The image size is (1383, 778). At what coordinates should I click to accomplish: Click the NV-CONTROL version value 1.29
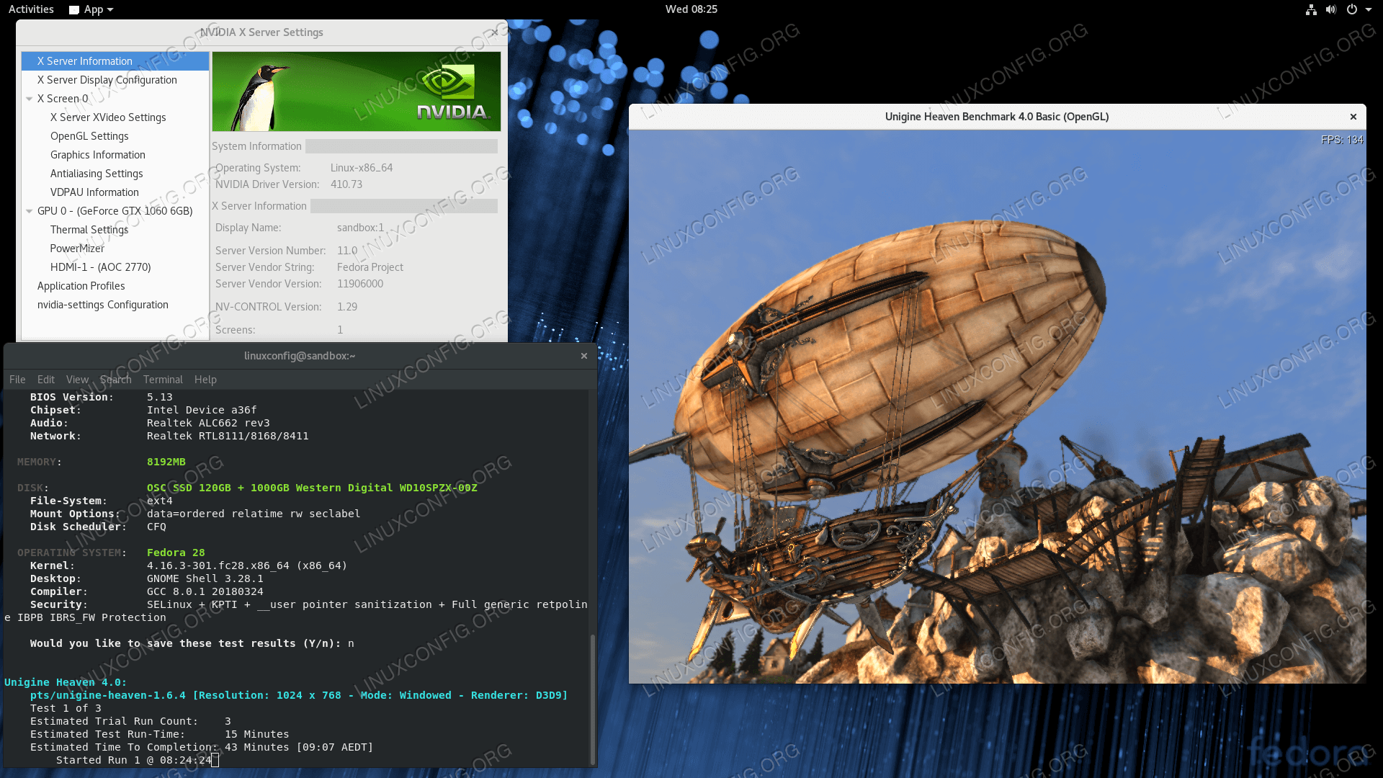pyautogui.click(x=347, y=307)
